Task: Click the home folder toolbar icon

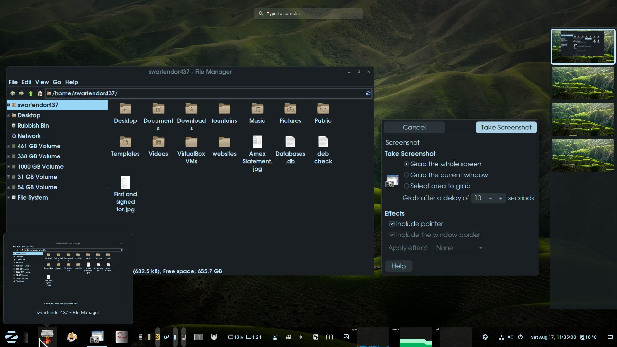Action: click(x=40, y=93)
